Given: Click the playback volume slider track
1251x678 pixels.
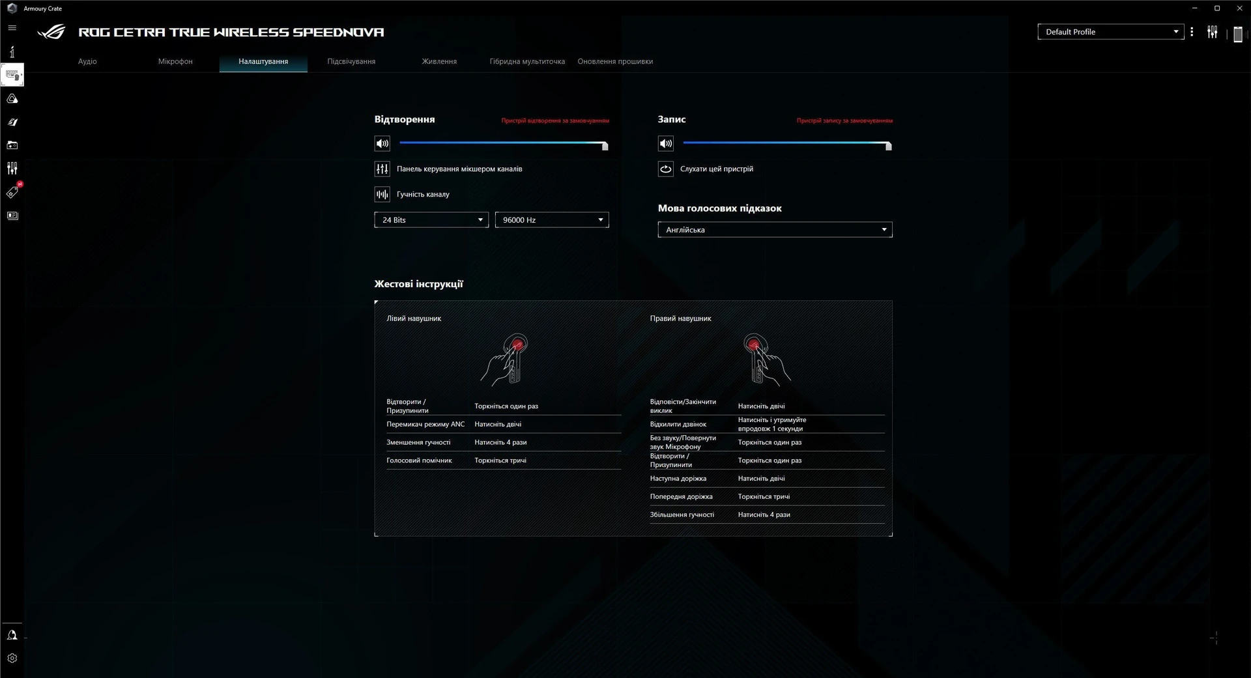Looking at the screenshot, I should 502,143.
